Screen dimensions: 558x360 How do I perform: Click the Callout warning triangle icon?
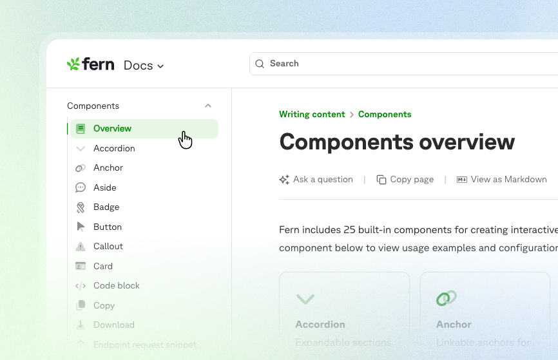pyautogui.click(x=81, y=246)
